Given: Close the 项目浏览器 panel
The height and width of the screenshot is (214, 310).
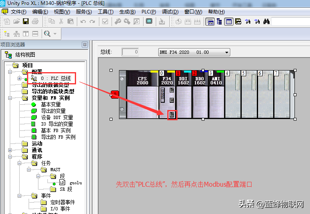Looking at the screenshot, I should [x=85, y=44].
